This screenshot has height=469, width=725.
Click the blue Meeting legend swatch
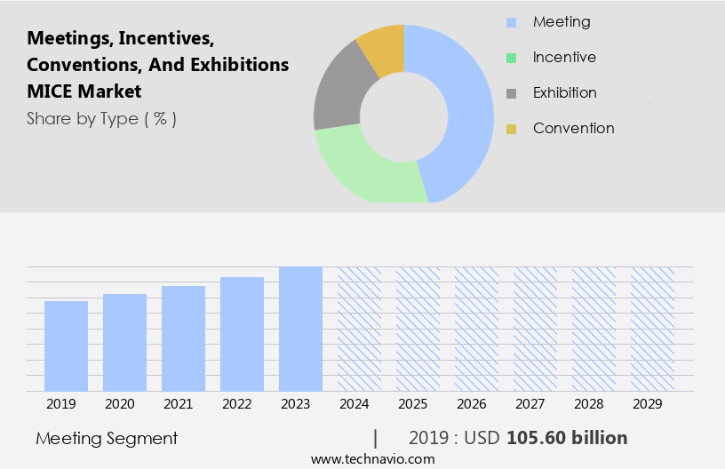[511, 22]
